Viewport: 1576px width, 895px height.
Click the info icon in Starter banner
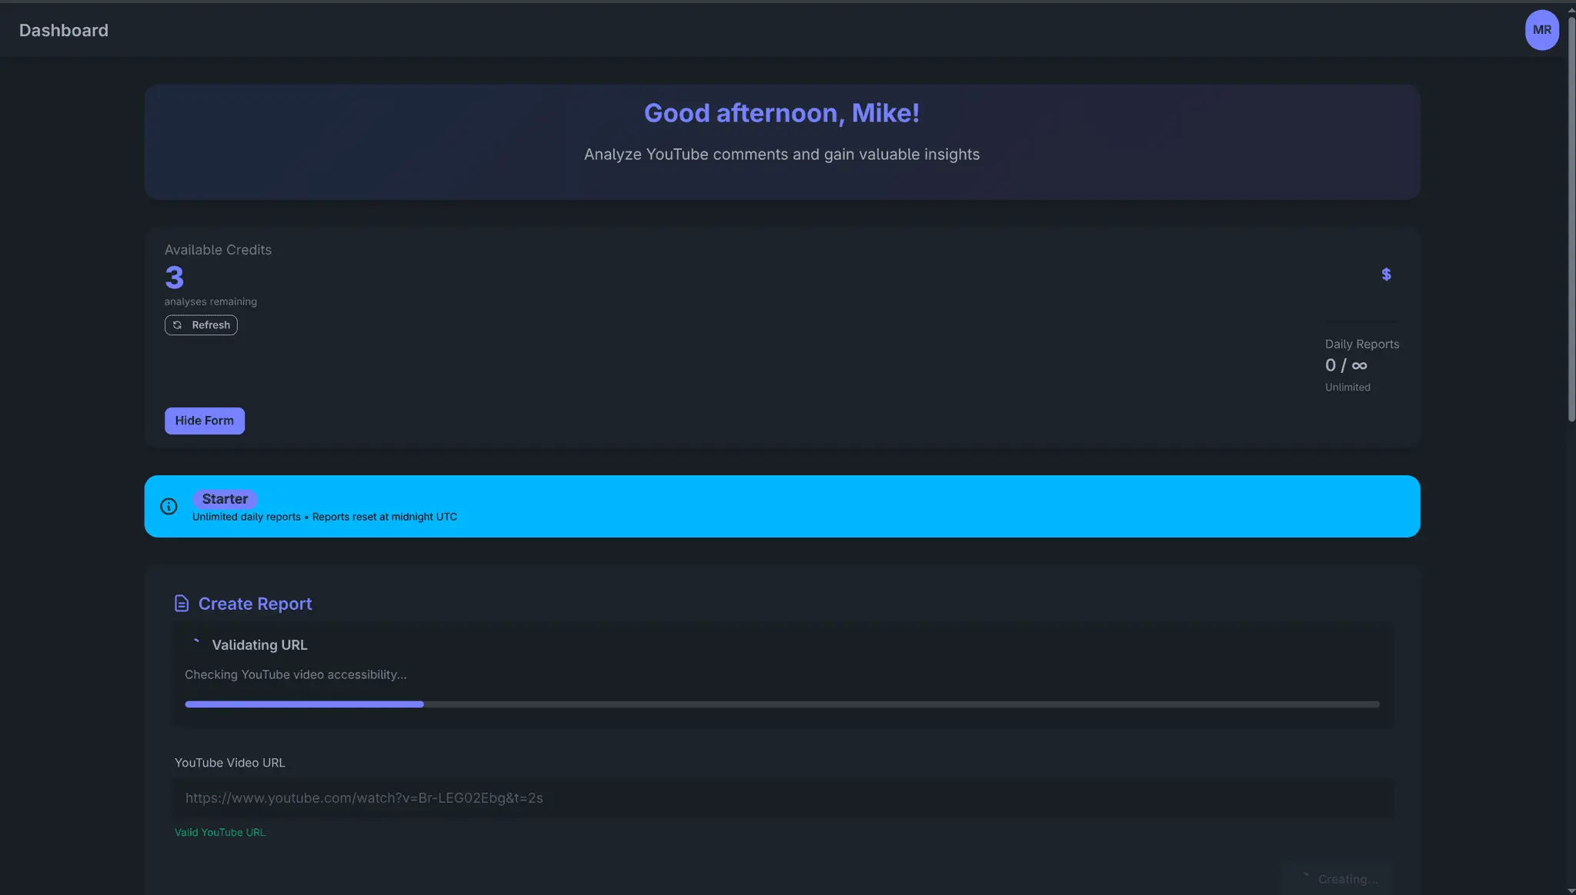pos(169,506)
